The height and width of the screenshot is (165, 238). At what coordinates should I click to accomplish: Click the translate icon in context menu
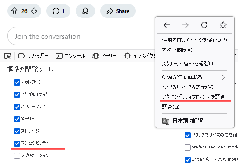click(166, 121)
